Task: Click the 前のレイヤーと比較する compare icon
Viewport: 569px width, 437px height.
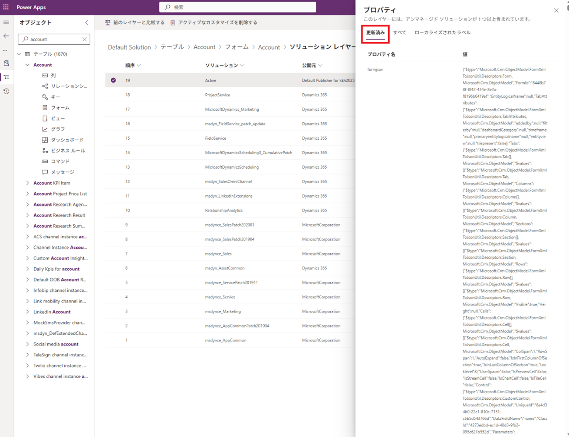Action: [108, 22]
